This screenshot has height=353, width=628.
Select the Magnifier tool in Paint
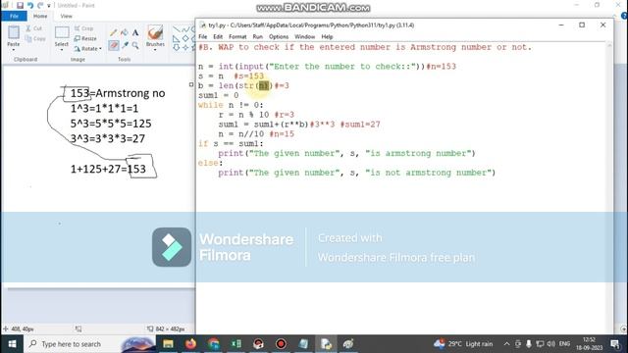point(135,45)
